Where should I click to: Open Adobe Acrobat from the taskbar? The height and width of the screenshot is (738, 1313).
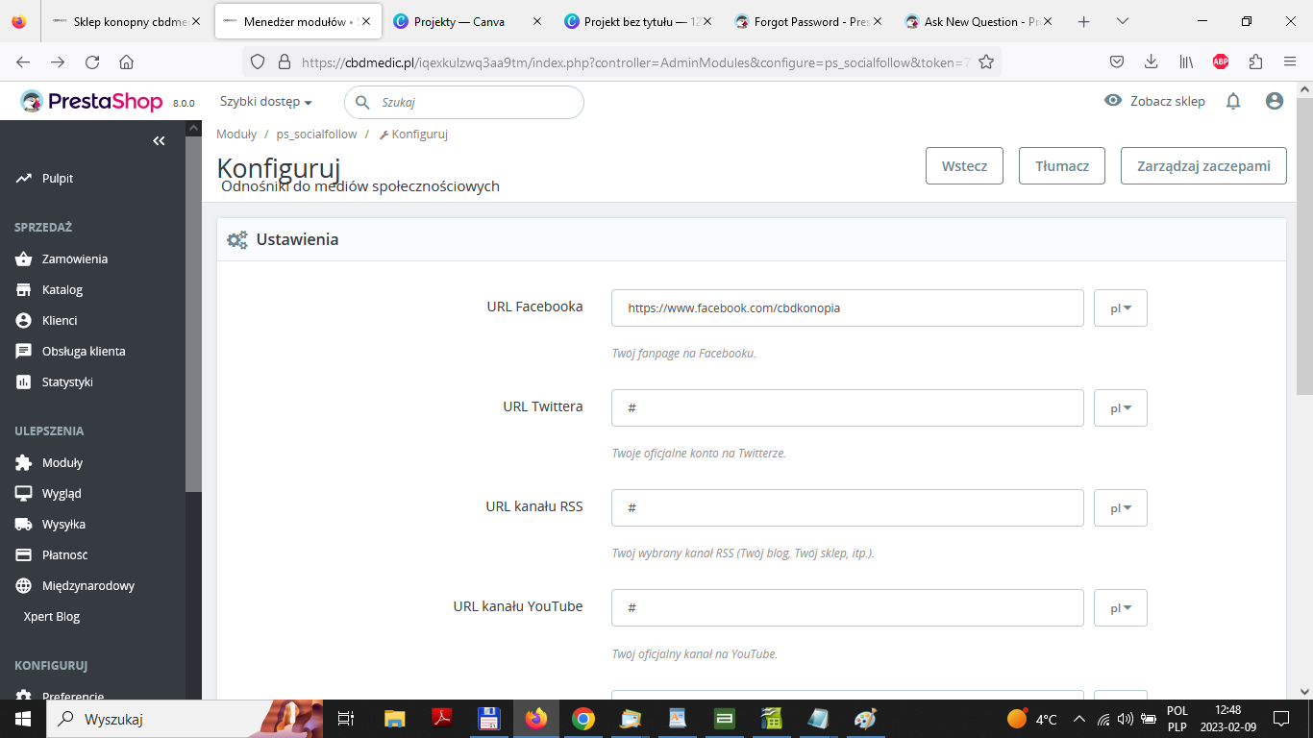point(441,719)
